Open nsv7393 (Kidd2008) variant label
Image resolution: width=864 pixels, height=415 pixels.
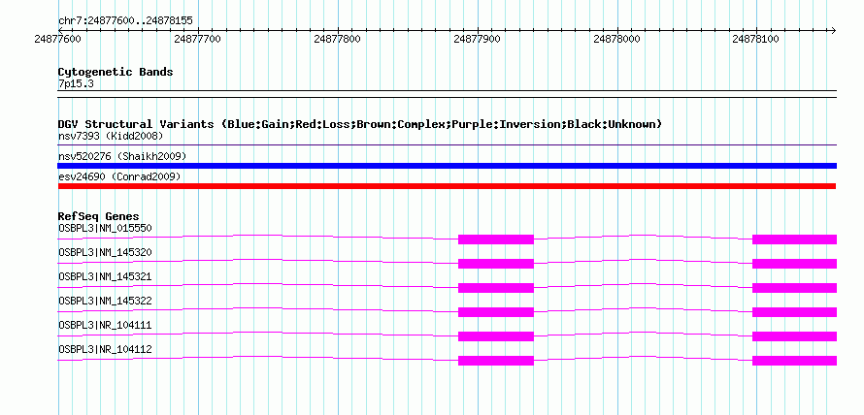111,136
